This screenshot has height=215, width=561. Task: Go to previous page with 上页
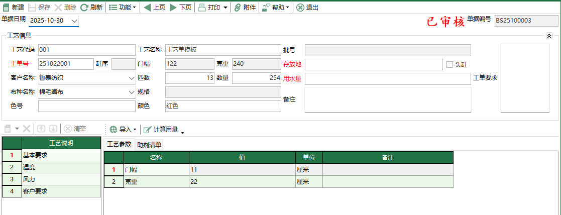154,7
